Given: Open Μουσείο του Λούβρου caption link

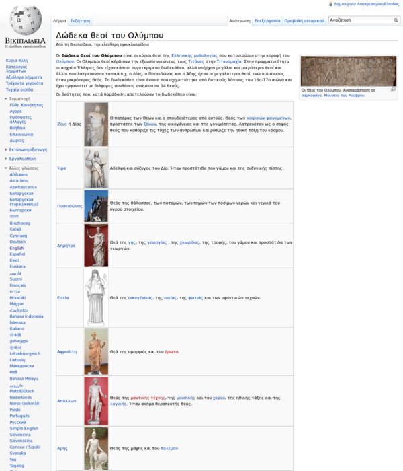Looking at the screenshot, I should [344, 96].
